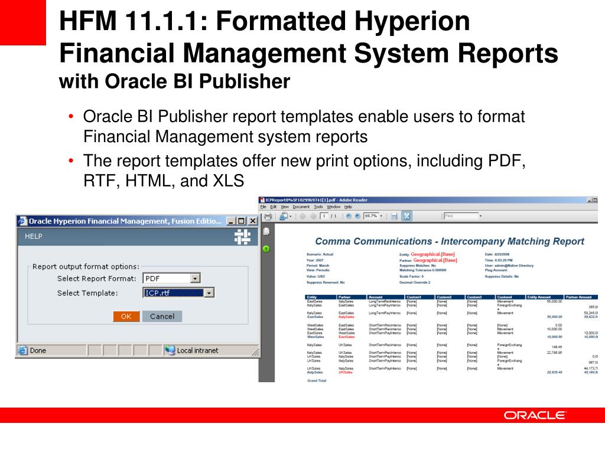Viewport: 605px width, 453px height.
Task: Click the 'Custom2' table column header
Action: click(450, 297)
